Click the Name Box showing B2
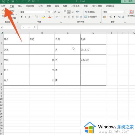135x135 pixels. click(x=9, y=27)
